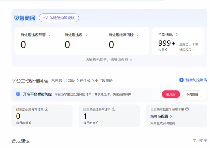Screen dimensions: 210x148
Task: Click the 新增防控策略 link
Action: [x=196, y=80]
